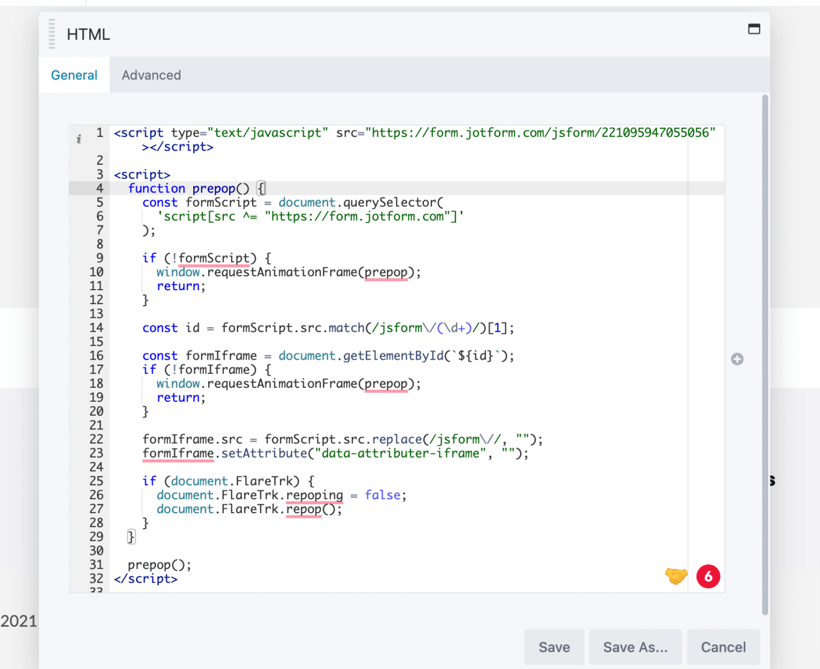Click the 'const formIframe' declaration line
Image resolution: width=820 pixels, height=669 pixels.
[x=328, y=356]
